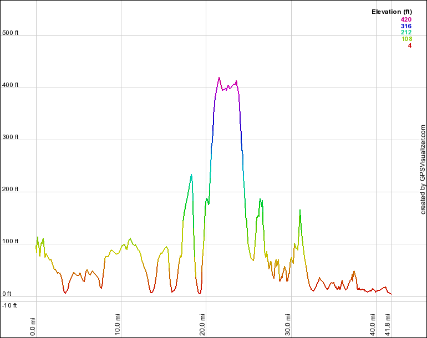
Task: Click the 500 ft y-axis label
Action: tap(10, 33)
